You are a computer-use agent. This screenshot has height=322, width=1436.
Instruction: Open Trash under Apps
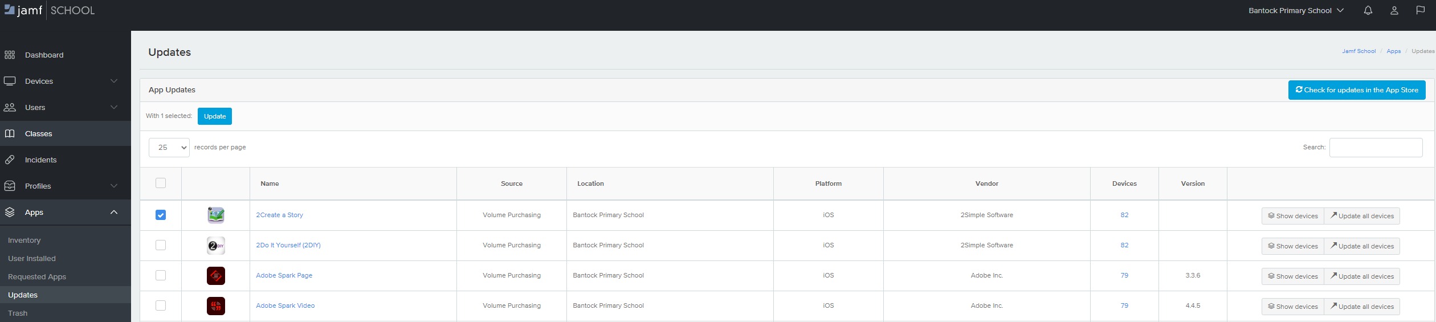tap(18, 313)
